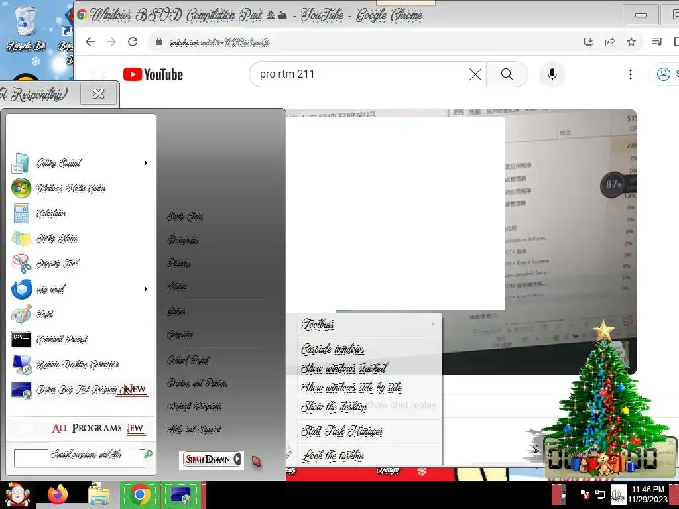Open YouTube three-dot settings menu

click(631, 74)
